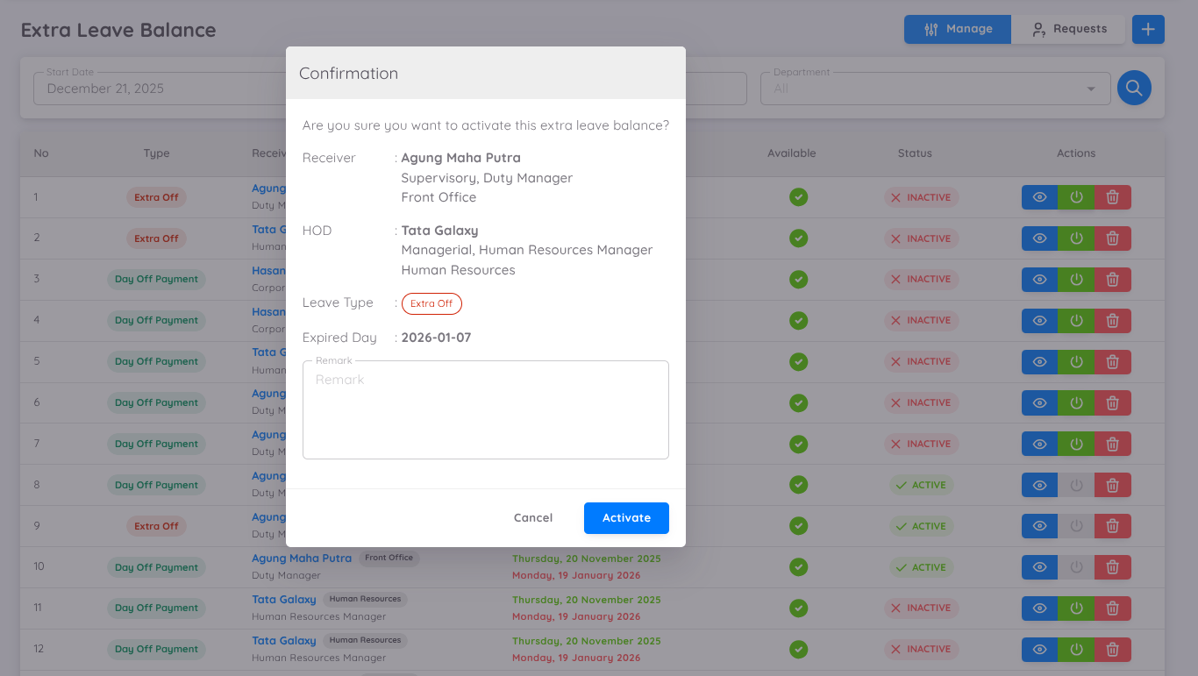
Task: Click Cancel in the confirmation dialog
Action: click(533, 518)
